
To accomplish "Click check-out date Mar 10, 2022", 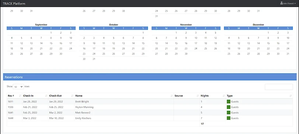I will [56, 118].
